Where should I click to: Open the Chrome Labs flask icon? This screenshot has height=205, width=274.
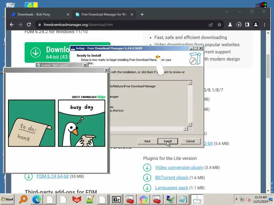click(x=230, y=25)
